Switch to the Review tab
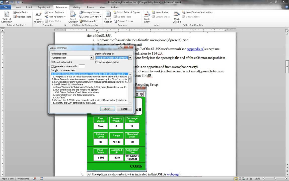 (x=91, y=7)
